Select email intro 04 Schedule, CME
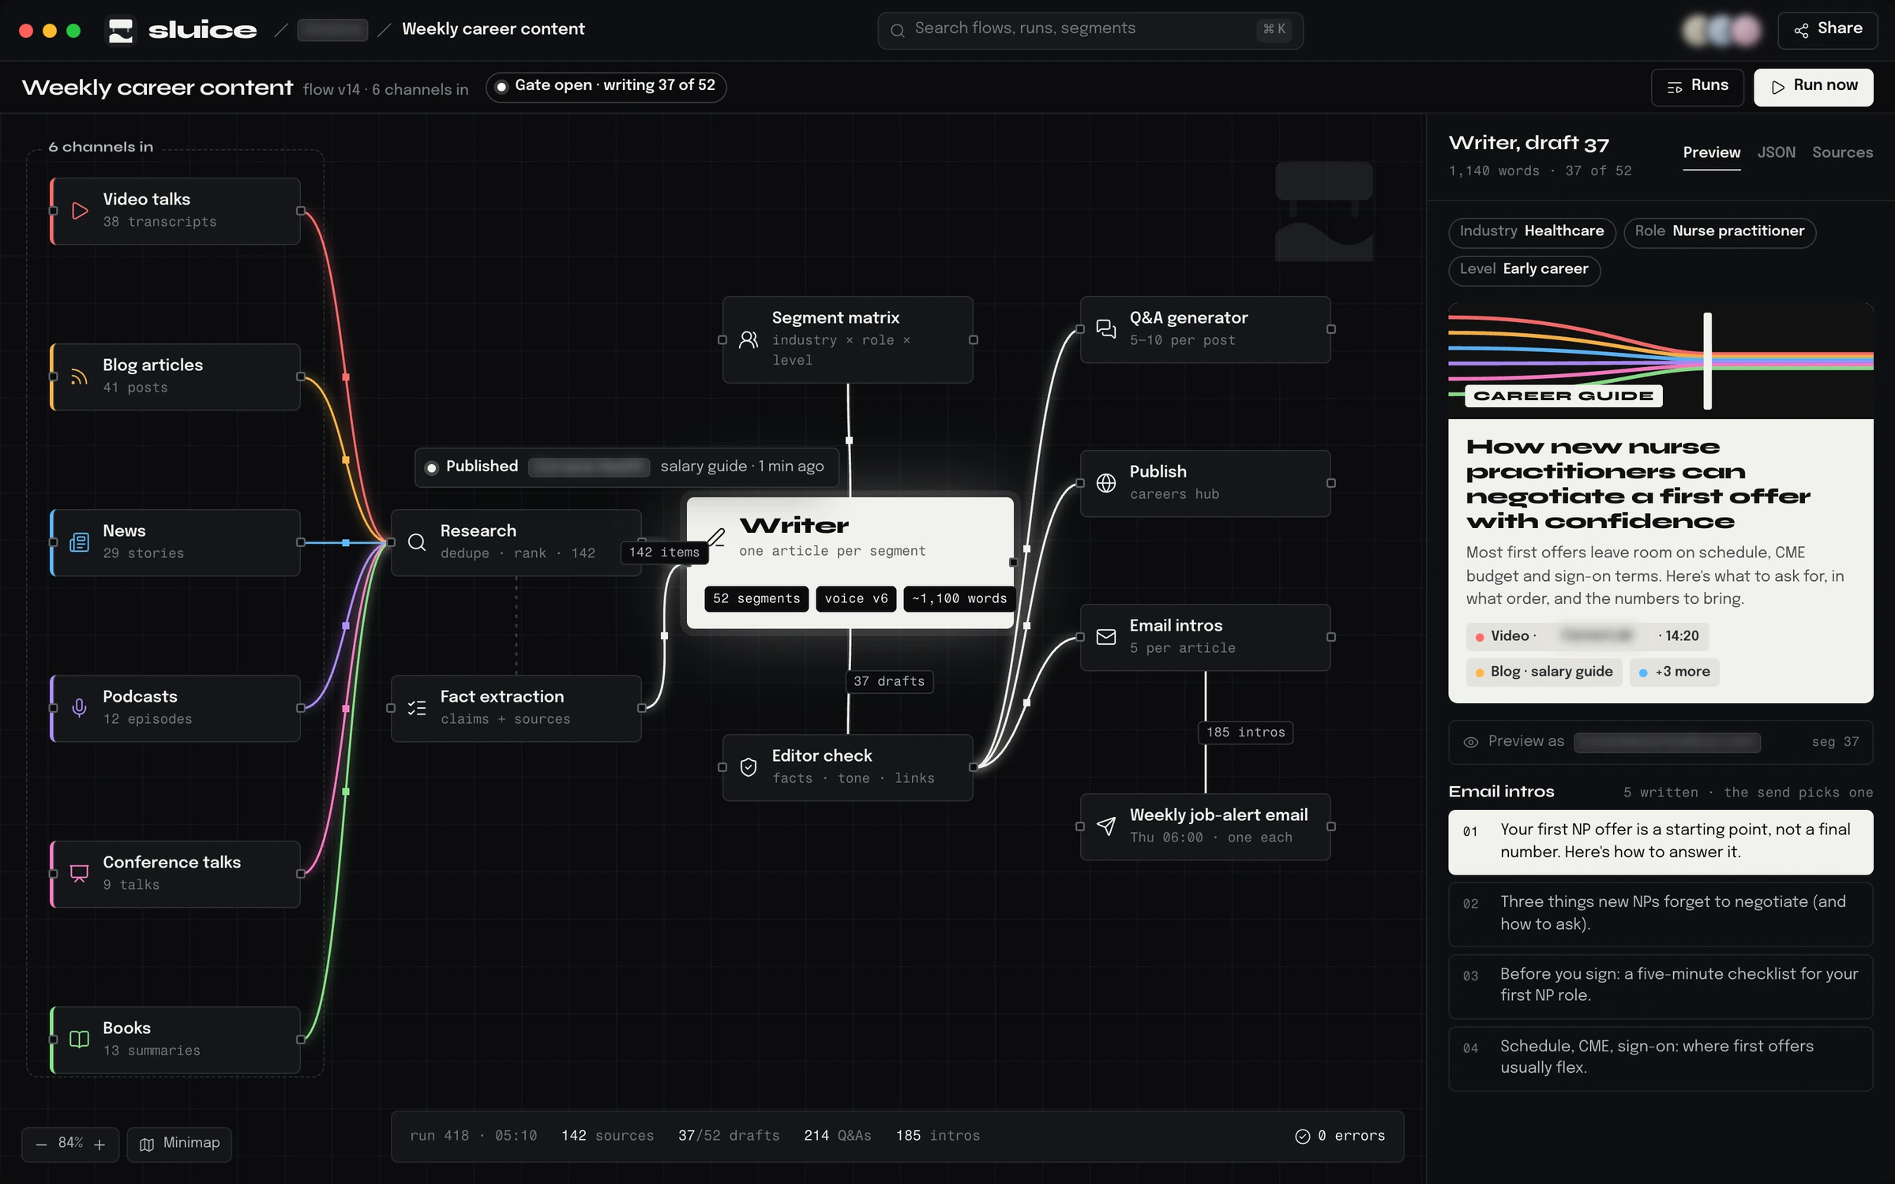 pos(1660,1058)
